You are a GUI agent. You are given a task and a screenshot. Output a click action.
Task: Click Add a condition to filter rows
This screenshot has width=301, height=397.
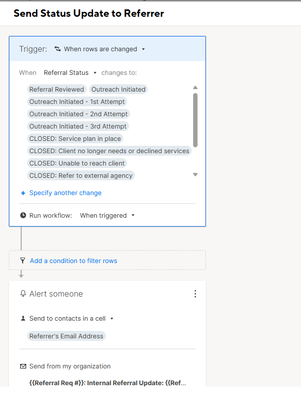[73, 261]
